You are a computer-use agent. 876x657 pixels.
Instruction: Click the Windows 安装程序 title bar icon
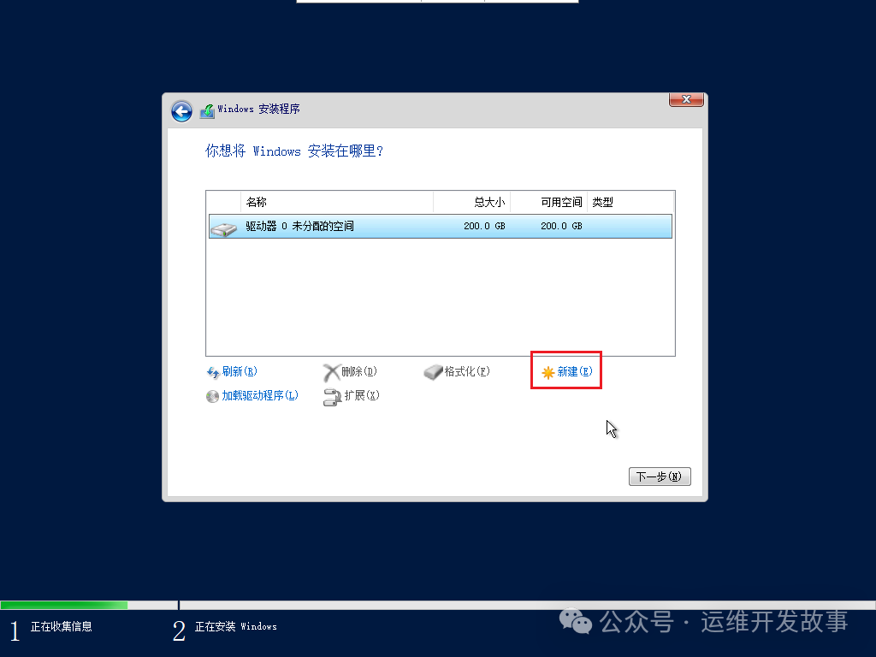tap(206, 111)
